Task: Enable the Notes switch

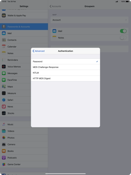Action: tap(123, 38)
